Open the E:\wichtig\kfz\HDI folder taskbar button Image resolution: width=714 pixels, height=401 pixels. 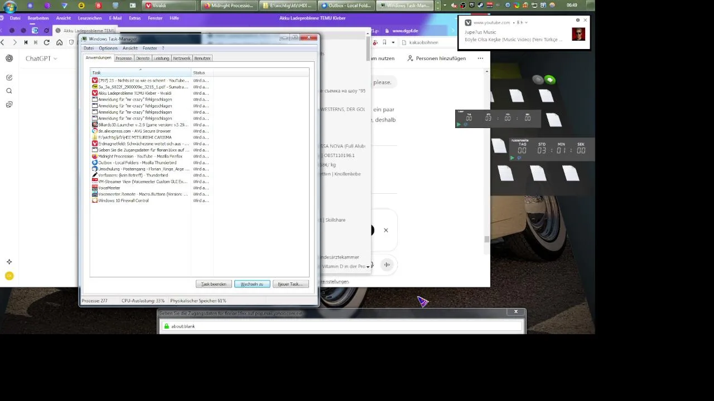(288, 6)
